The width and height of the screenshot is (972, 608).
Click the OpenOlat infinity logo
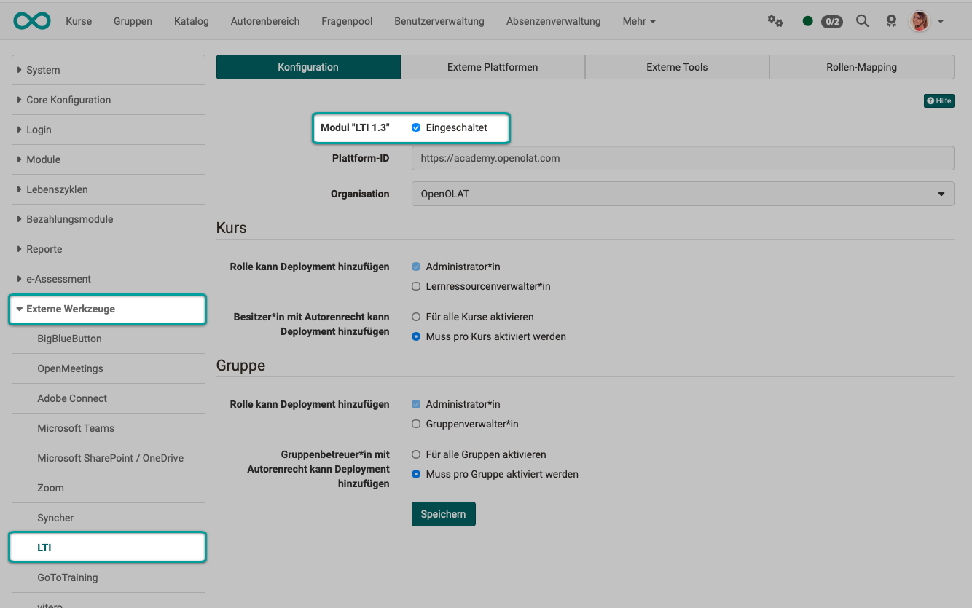tap(32, 21)
